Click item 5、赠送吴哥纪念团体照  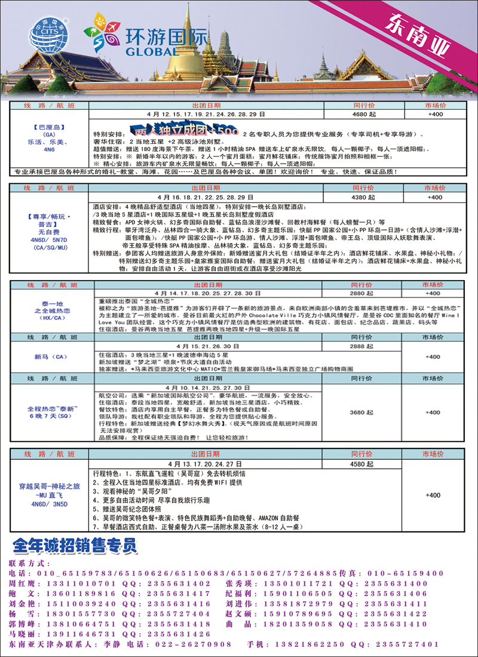[x=126, y=509]
